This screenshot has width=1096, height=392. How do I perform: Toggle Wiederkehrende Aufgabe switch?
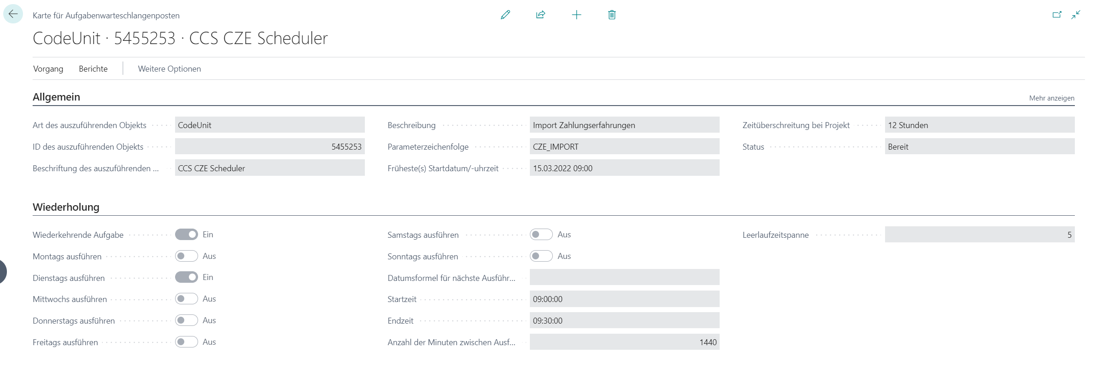tap(186, 235)
